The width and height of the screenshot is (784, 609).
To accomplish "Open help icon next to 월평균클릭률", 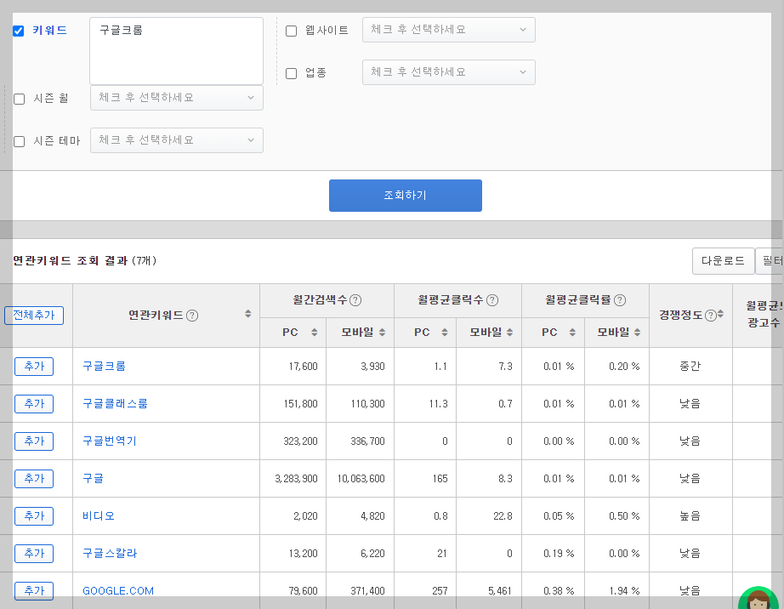I will click(x=620, y=300).
